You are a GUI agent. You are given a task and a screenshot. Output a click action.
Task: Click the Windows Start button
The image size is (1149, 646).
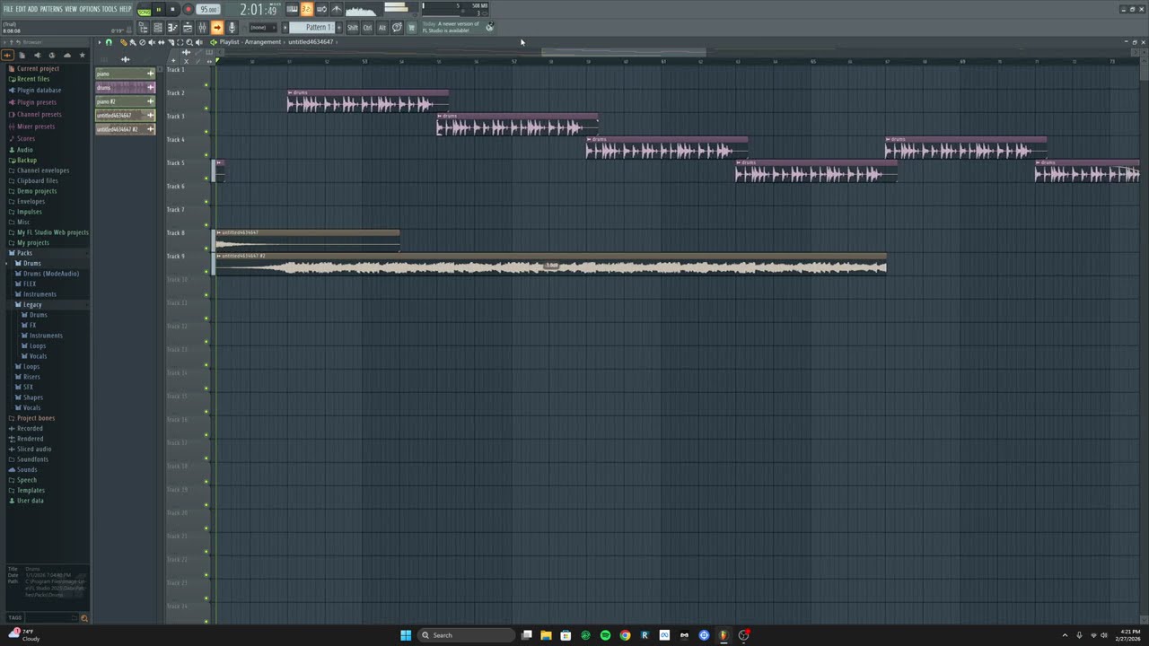(406, 635)
